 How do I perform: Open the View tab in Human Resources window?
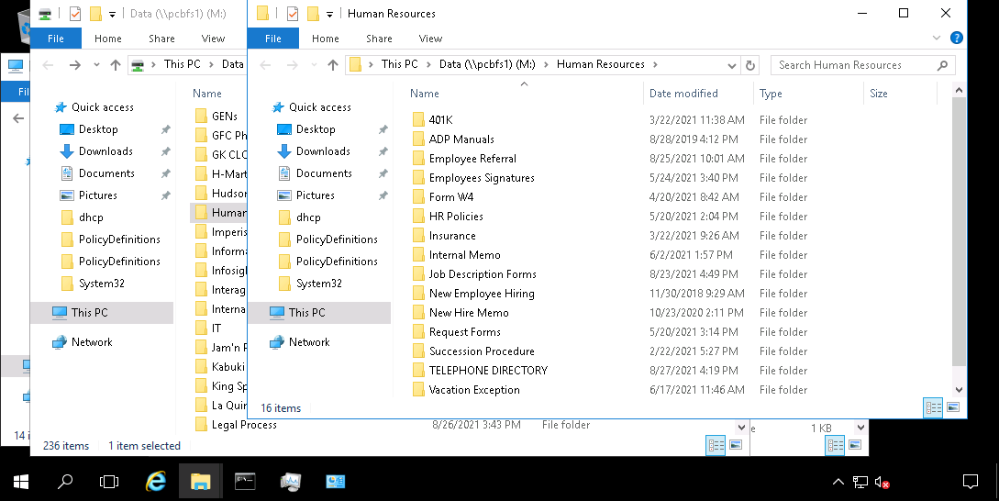pyautogui.click(x=430, y=39)
